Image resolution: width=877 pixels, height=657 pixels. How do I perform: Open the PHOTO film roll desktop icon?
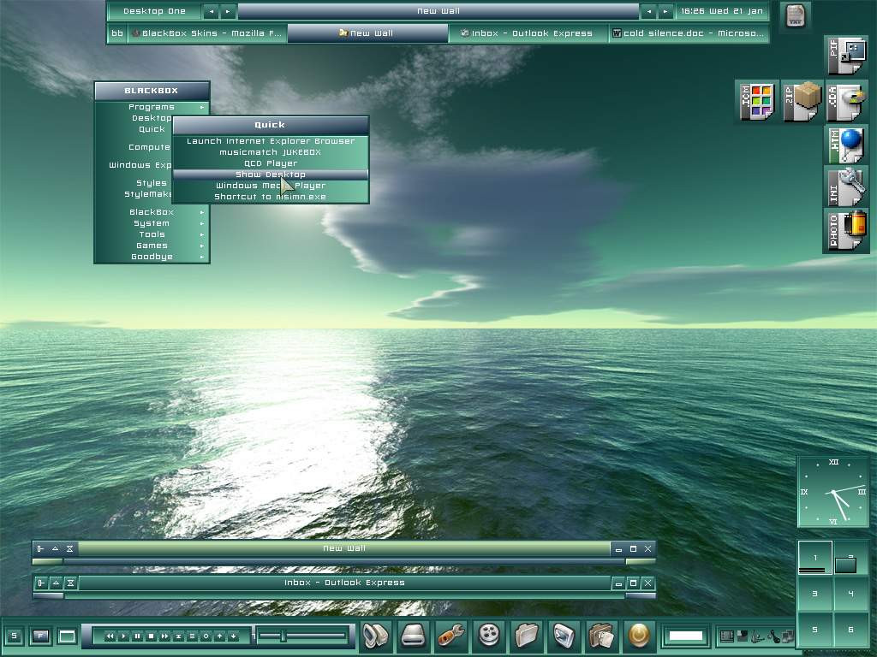845,231
